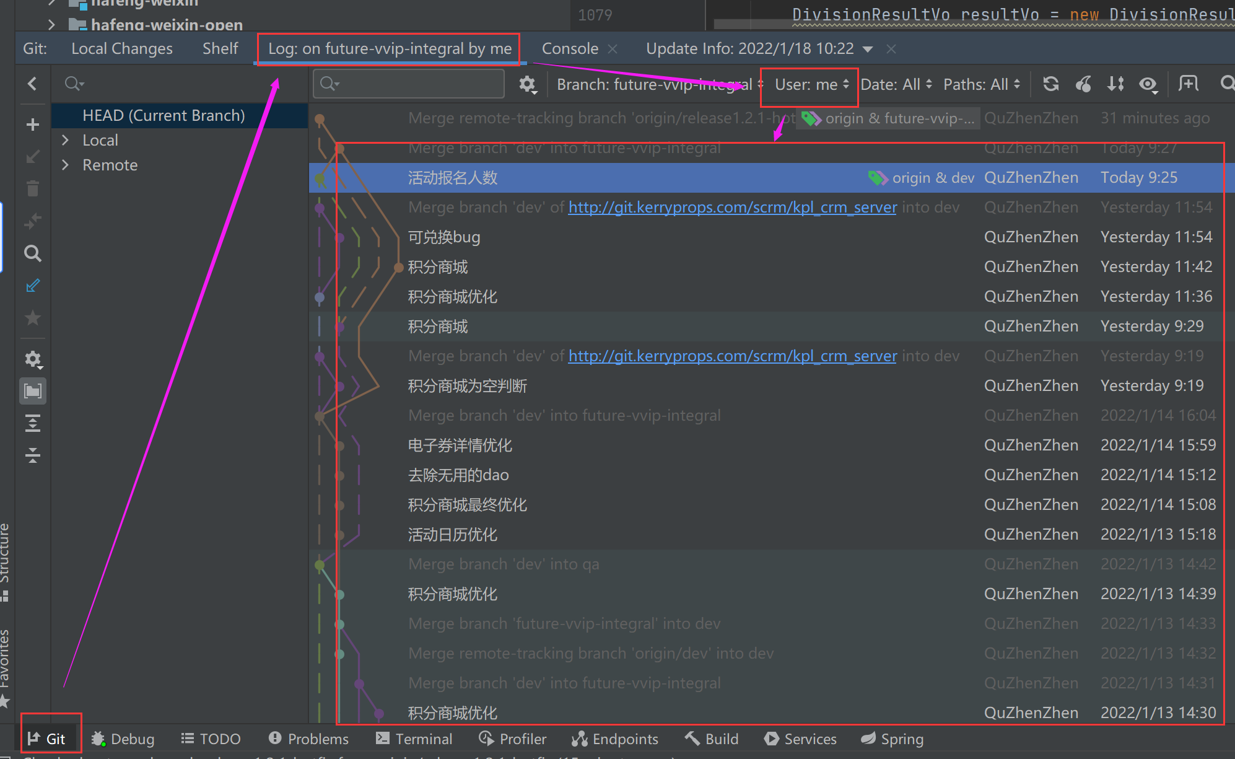Expand the Remote branches node
This screenshot has height=759, width=1235.
click(65, 165)
